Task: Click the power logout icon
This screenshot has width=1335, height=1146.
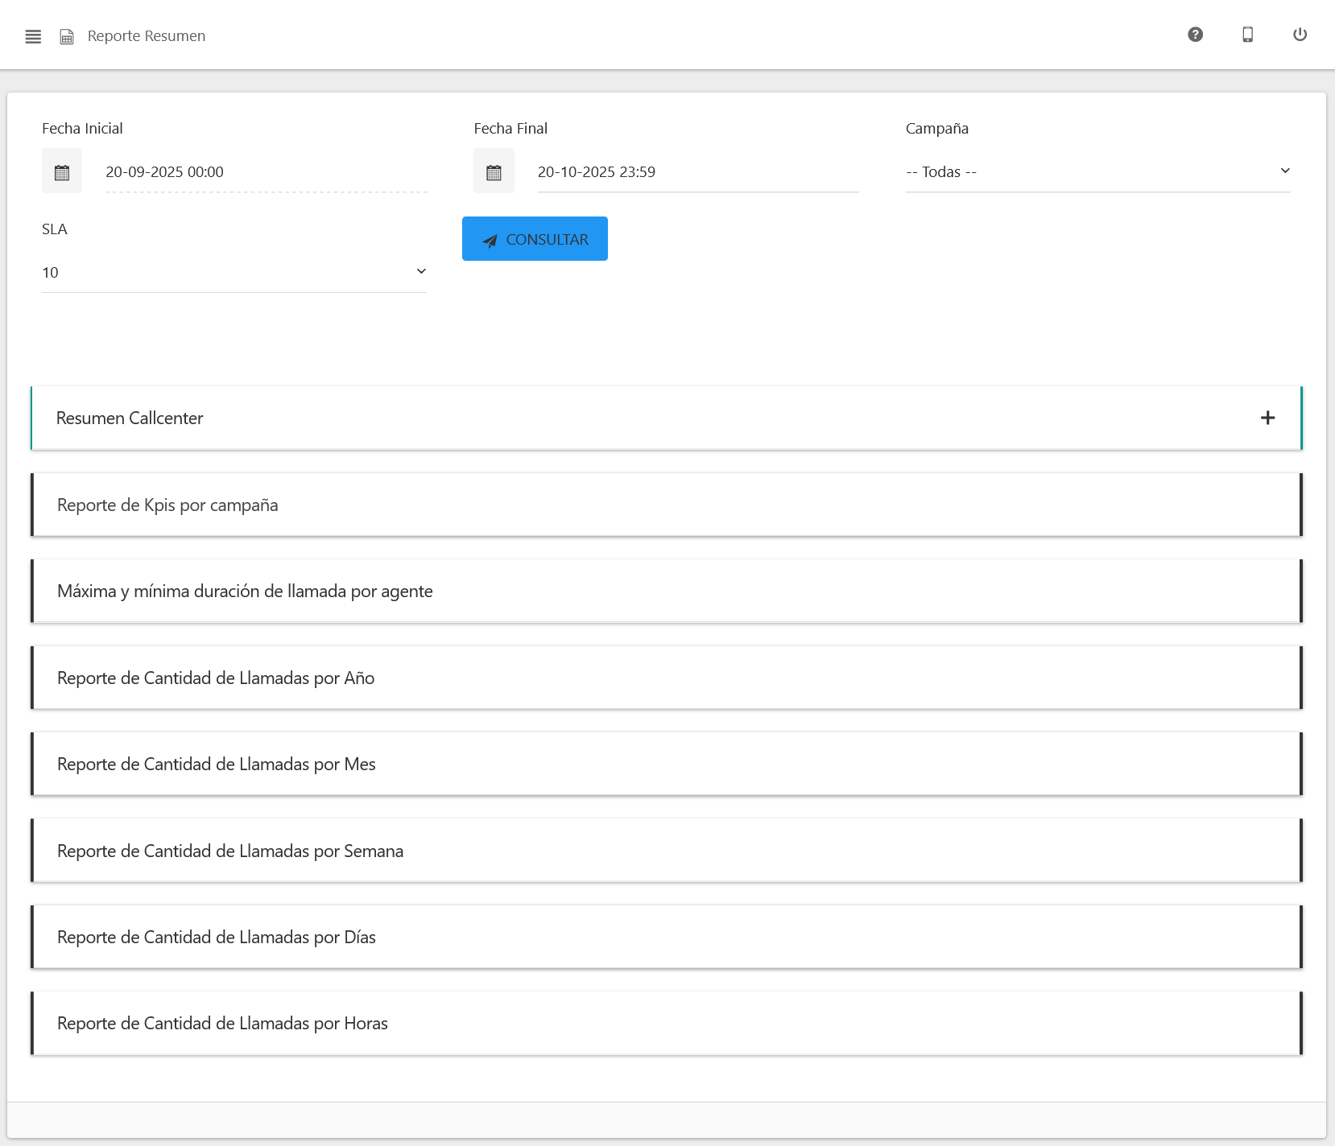Action: (1300, 35)
